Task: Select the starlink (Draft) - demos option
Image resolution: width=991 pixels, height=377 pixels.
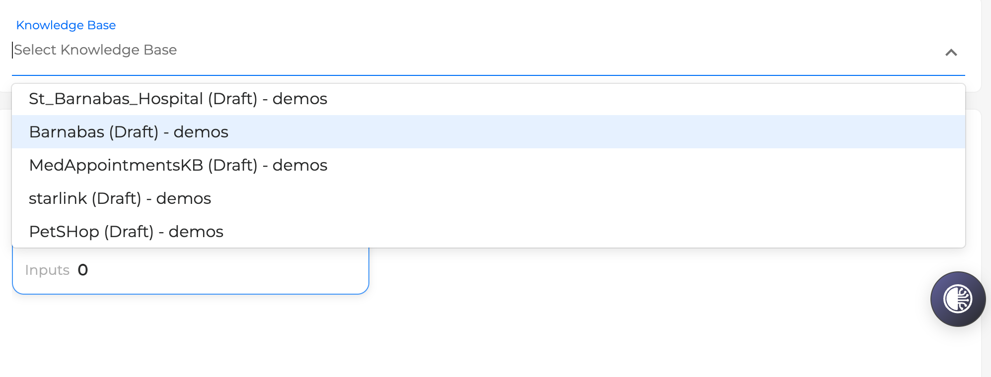Action: 120,198
